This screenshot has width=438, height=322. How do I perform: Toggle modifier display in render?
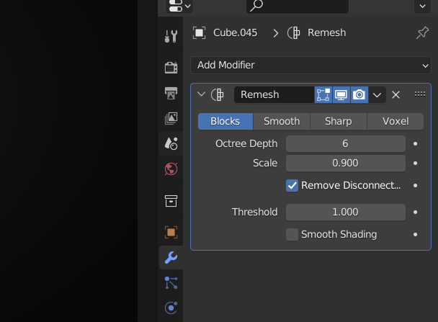point(359,94)
